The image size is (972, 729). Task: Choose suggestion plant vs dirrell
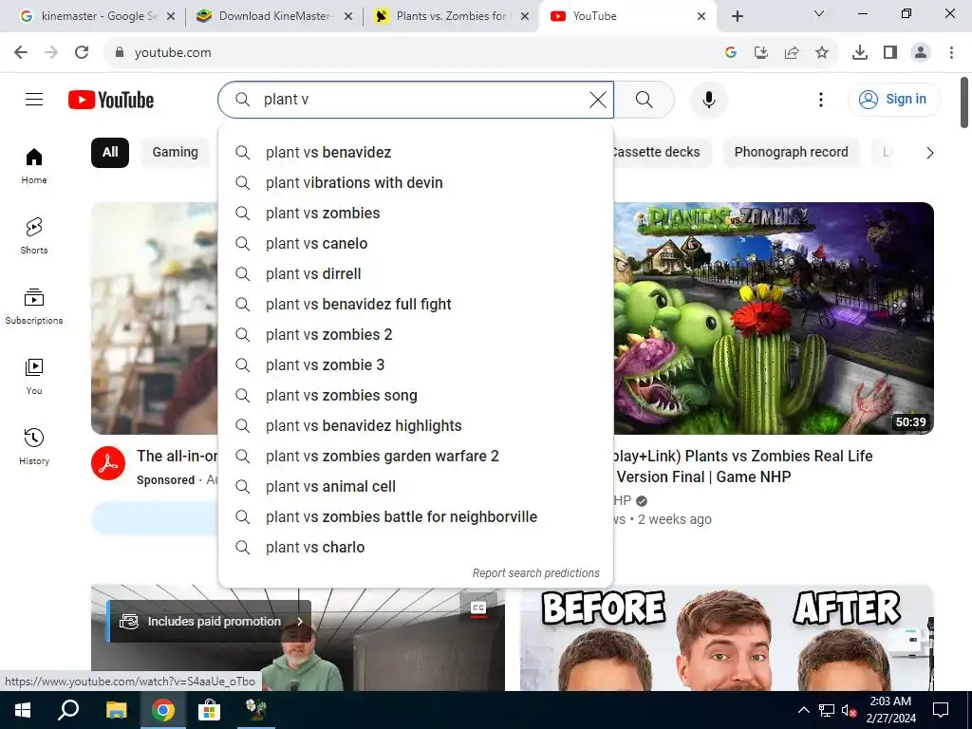(416, 274)
